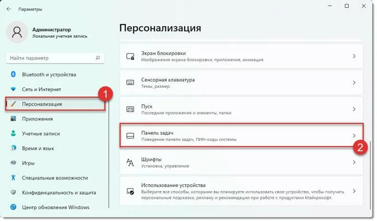Expand Шрифты row chevron

coord(354,162)
